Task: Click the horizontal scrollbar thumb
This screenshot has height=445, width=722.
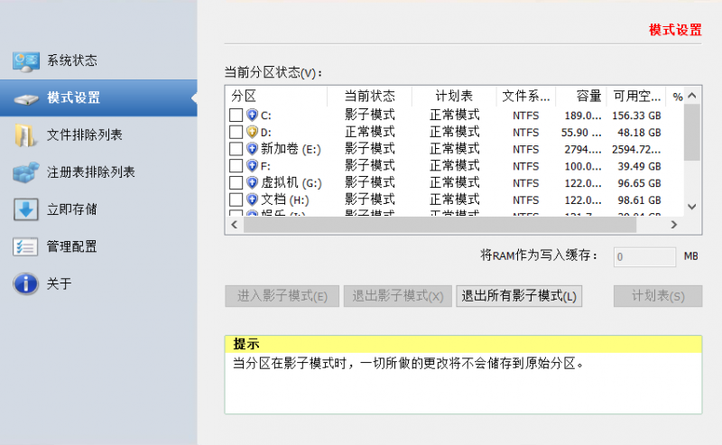Action: click(x=440, y=225)
